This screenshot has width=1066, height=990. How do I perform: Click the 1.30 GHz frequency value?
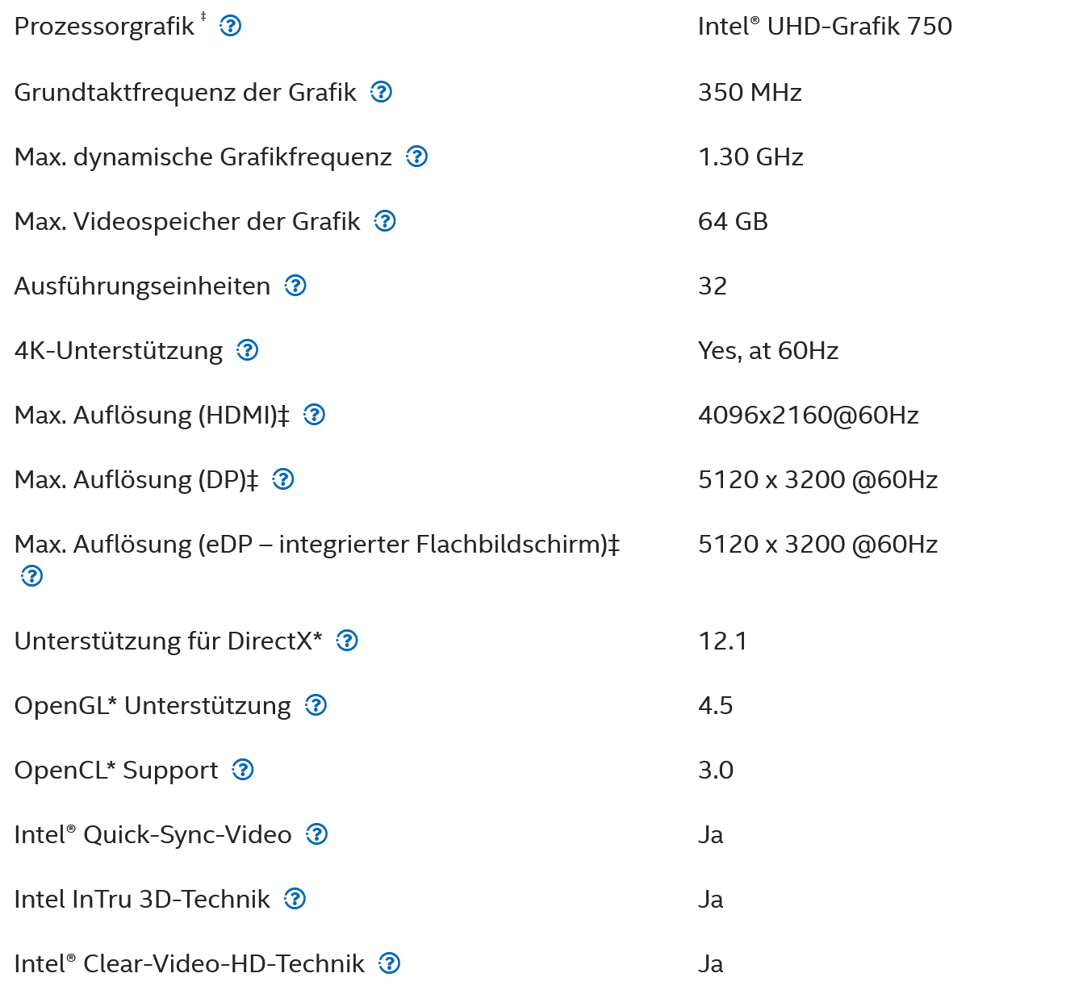[750, 157]
